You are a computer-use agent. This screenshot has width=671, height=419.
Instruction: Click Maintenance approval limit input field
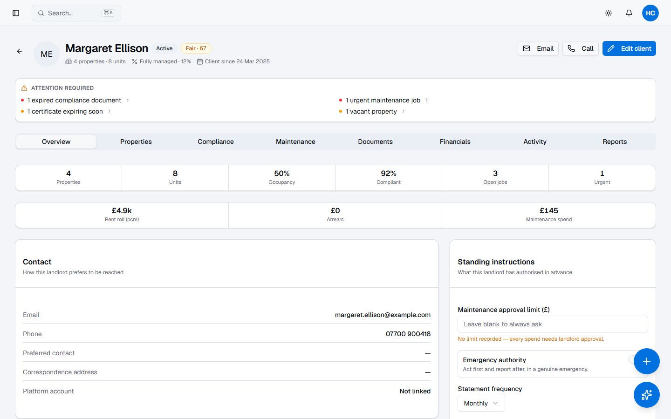click(553, 324)
